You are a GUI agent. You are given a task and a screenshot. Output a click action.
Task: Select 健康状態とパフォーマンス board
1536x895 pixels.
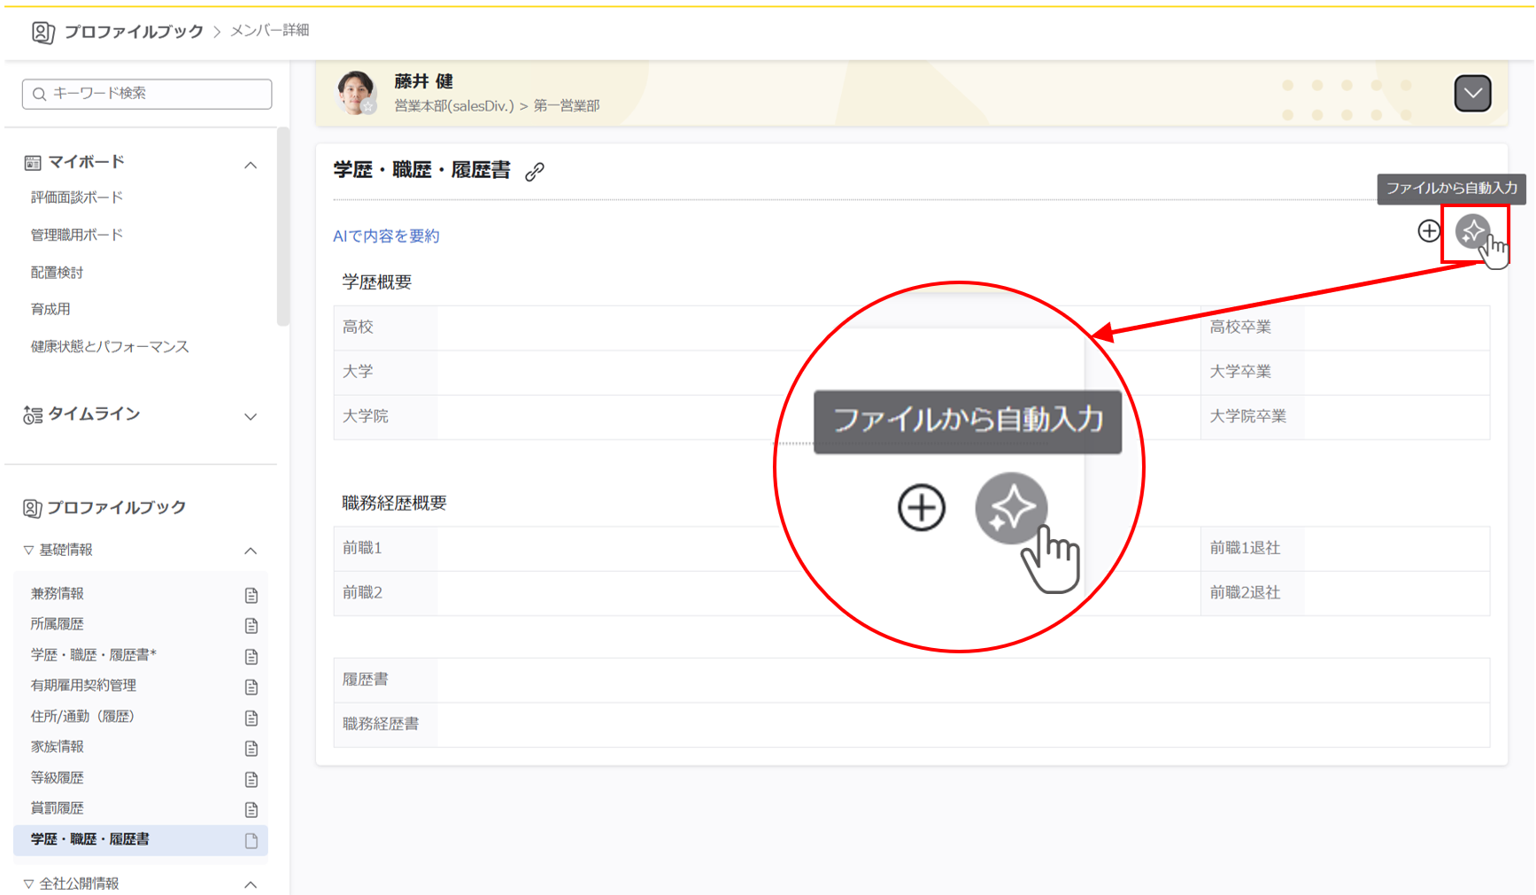110,346
